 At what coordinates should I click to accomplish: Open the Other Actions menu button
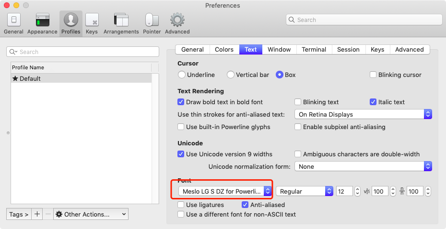[x=91, y=214]
